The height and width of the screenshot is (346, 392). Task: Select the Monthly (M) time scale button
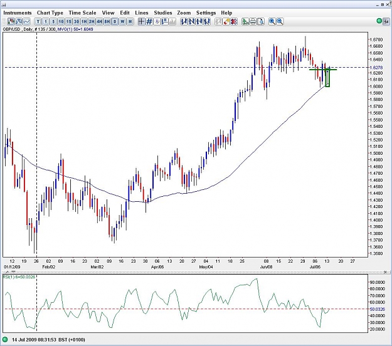[130, 21]
